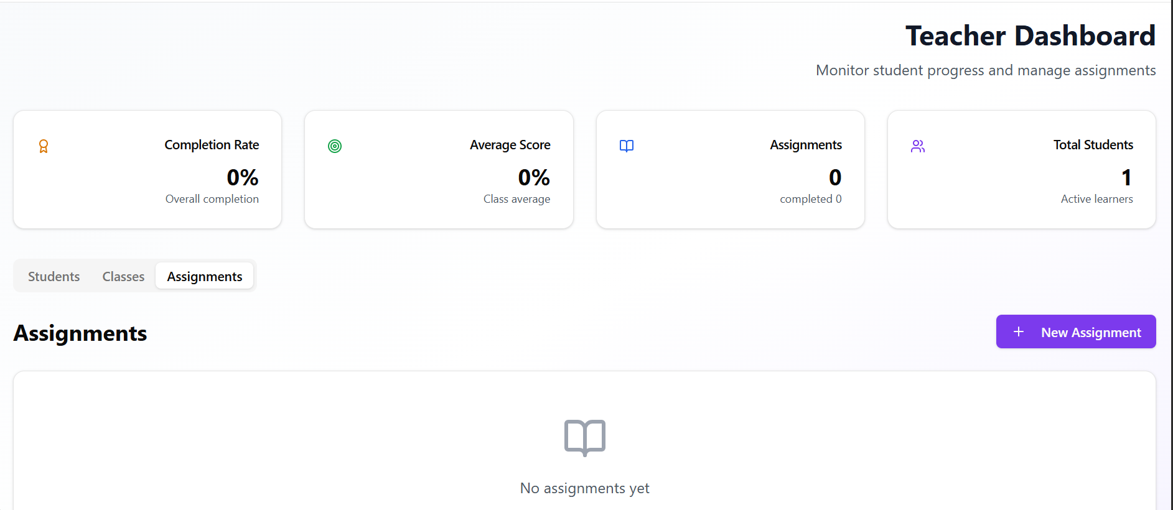This screenshot has width=1173, height=510.
Task: Select the Assignments tab
Action: [205, 277]
